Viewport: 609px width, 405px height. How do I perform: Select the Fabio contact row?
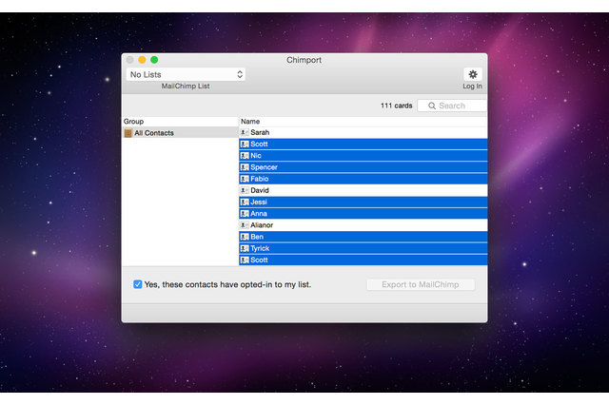363,179
